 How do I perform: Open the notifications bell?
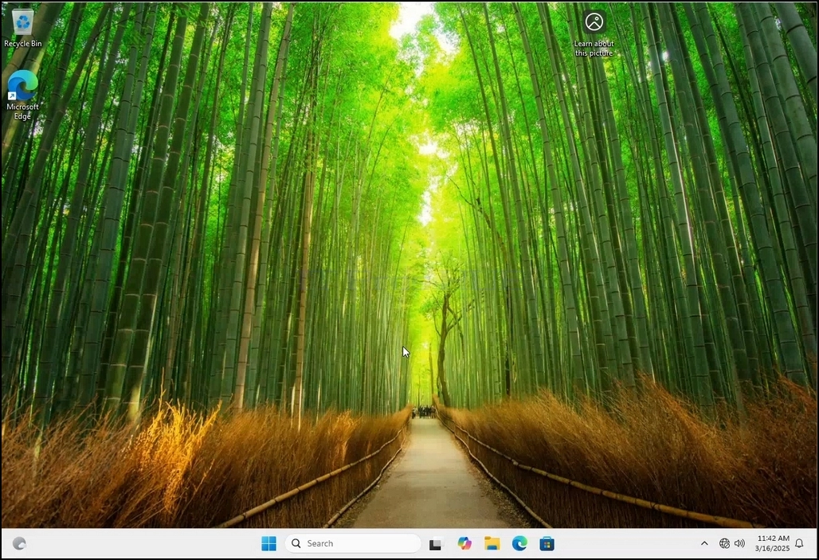[x=799, y=543]
